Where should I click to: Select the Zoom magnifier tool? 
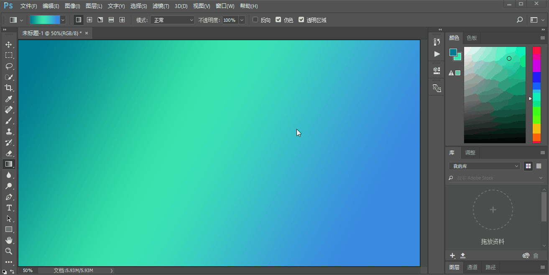click(9, 251)
